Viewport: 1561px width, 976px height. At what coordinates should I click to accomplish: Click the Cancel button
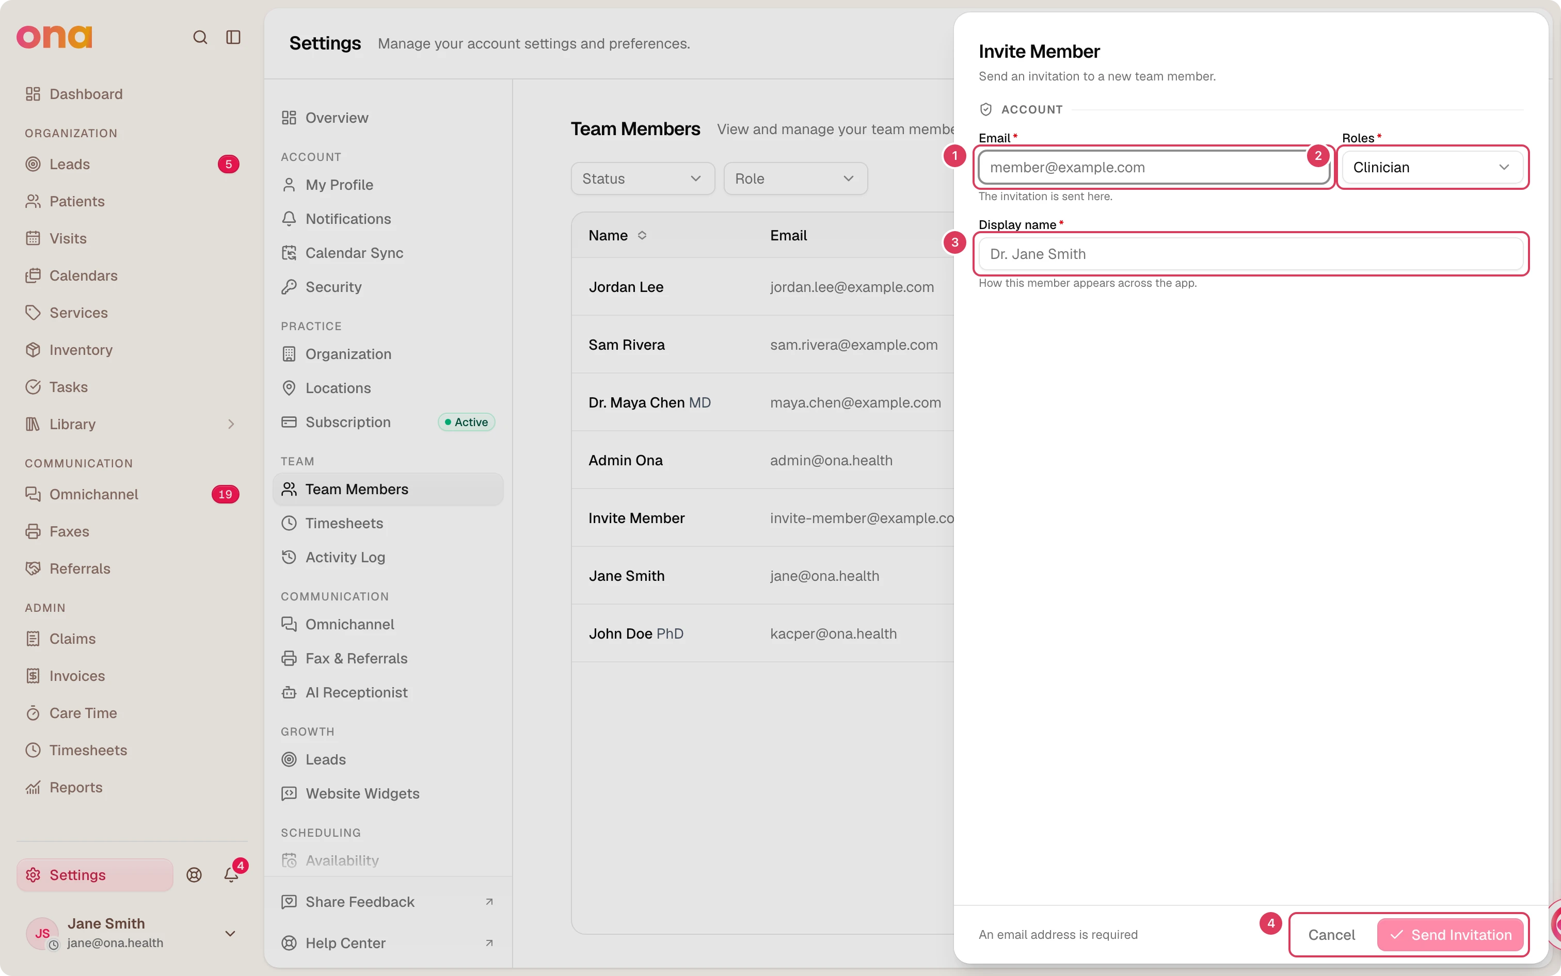1331,935
